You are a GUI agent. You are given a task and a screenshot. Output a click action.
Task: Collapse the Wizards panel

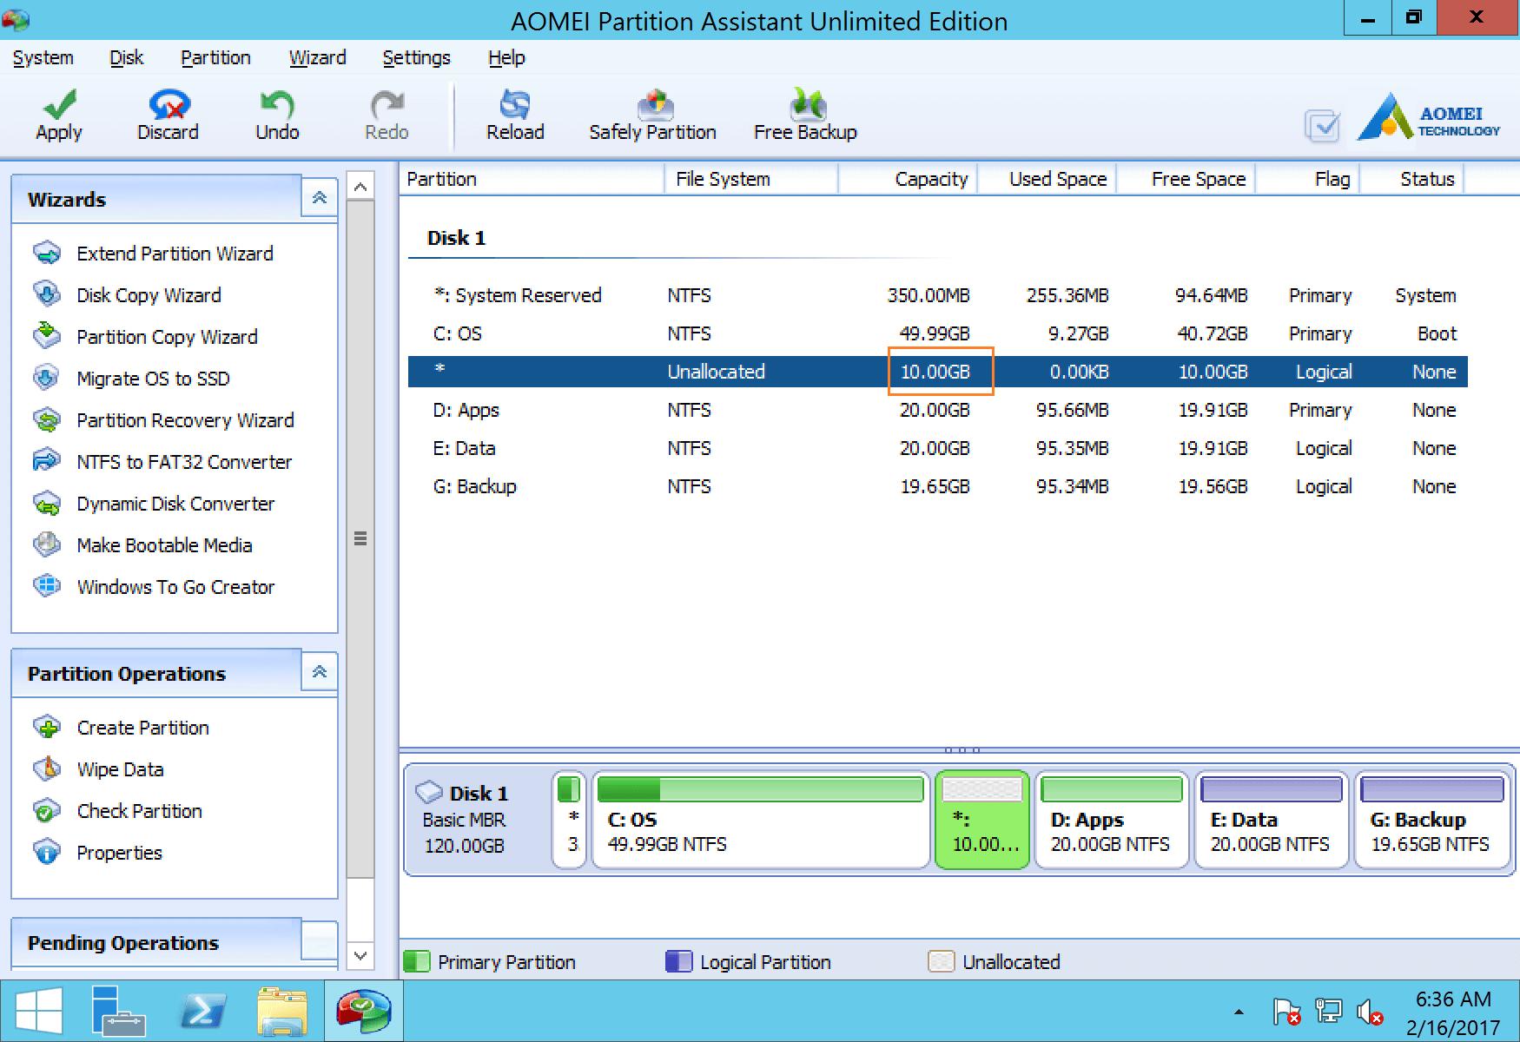(320, 198)
